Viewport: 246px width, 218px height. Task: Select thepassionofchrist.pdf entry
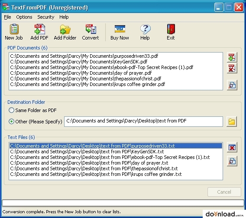116,79
